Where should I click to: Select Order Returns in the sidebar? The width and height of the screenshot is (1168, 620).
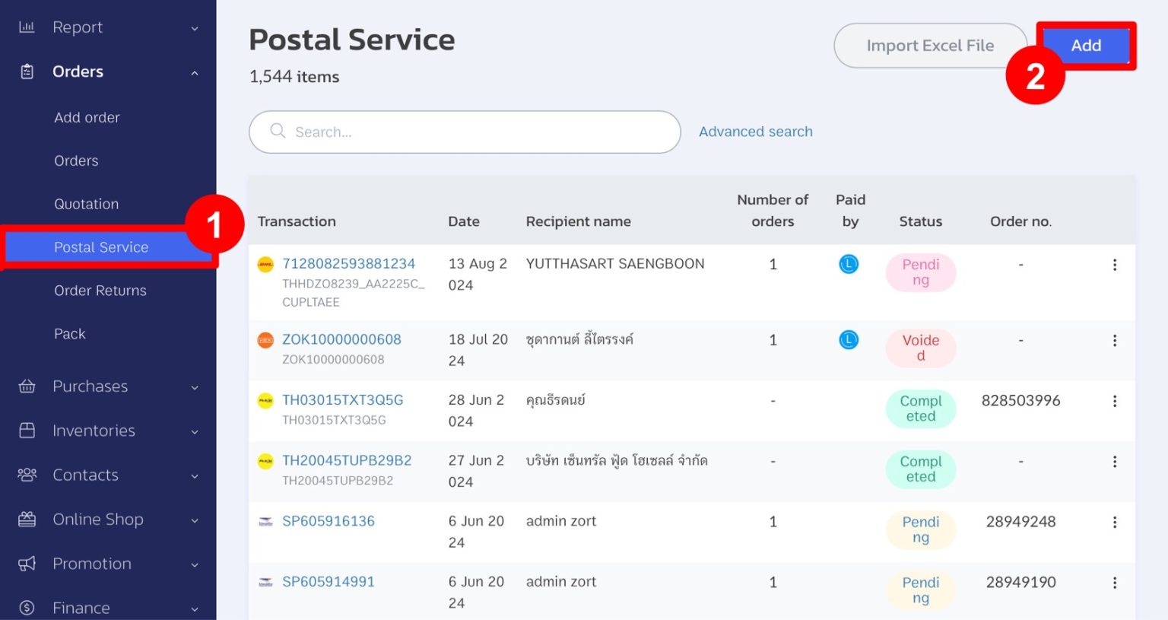click(x=100, y=291)
